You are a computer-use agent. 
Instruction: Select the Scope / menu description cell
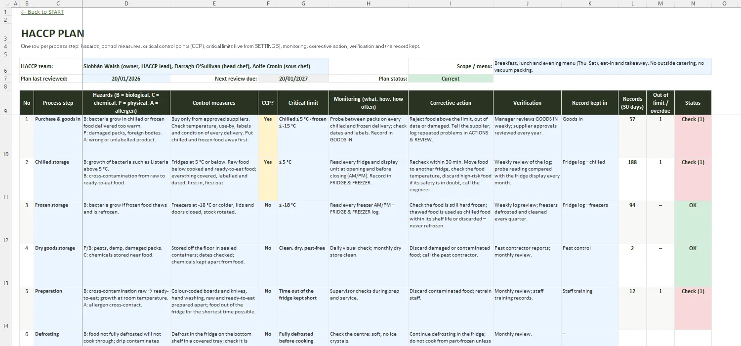click(x=602, y=66)
